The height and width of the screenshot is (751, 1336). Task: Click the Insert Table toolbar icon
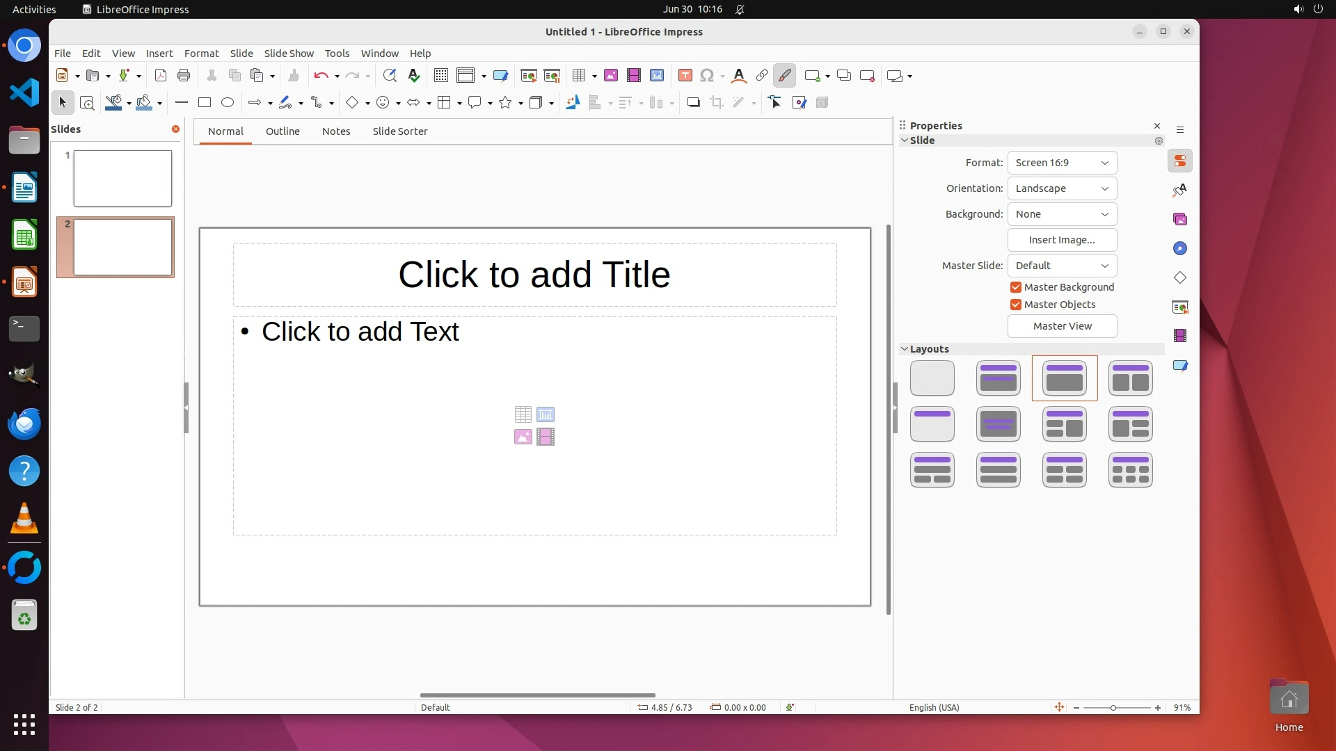579,76
